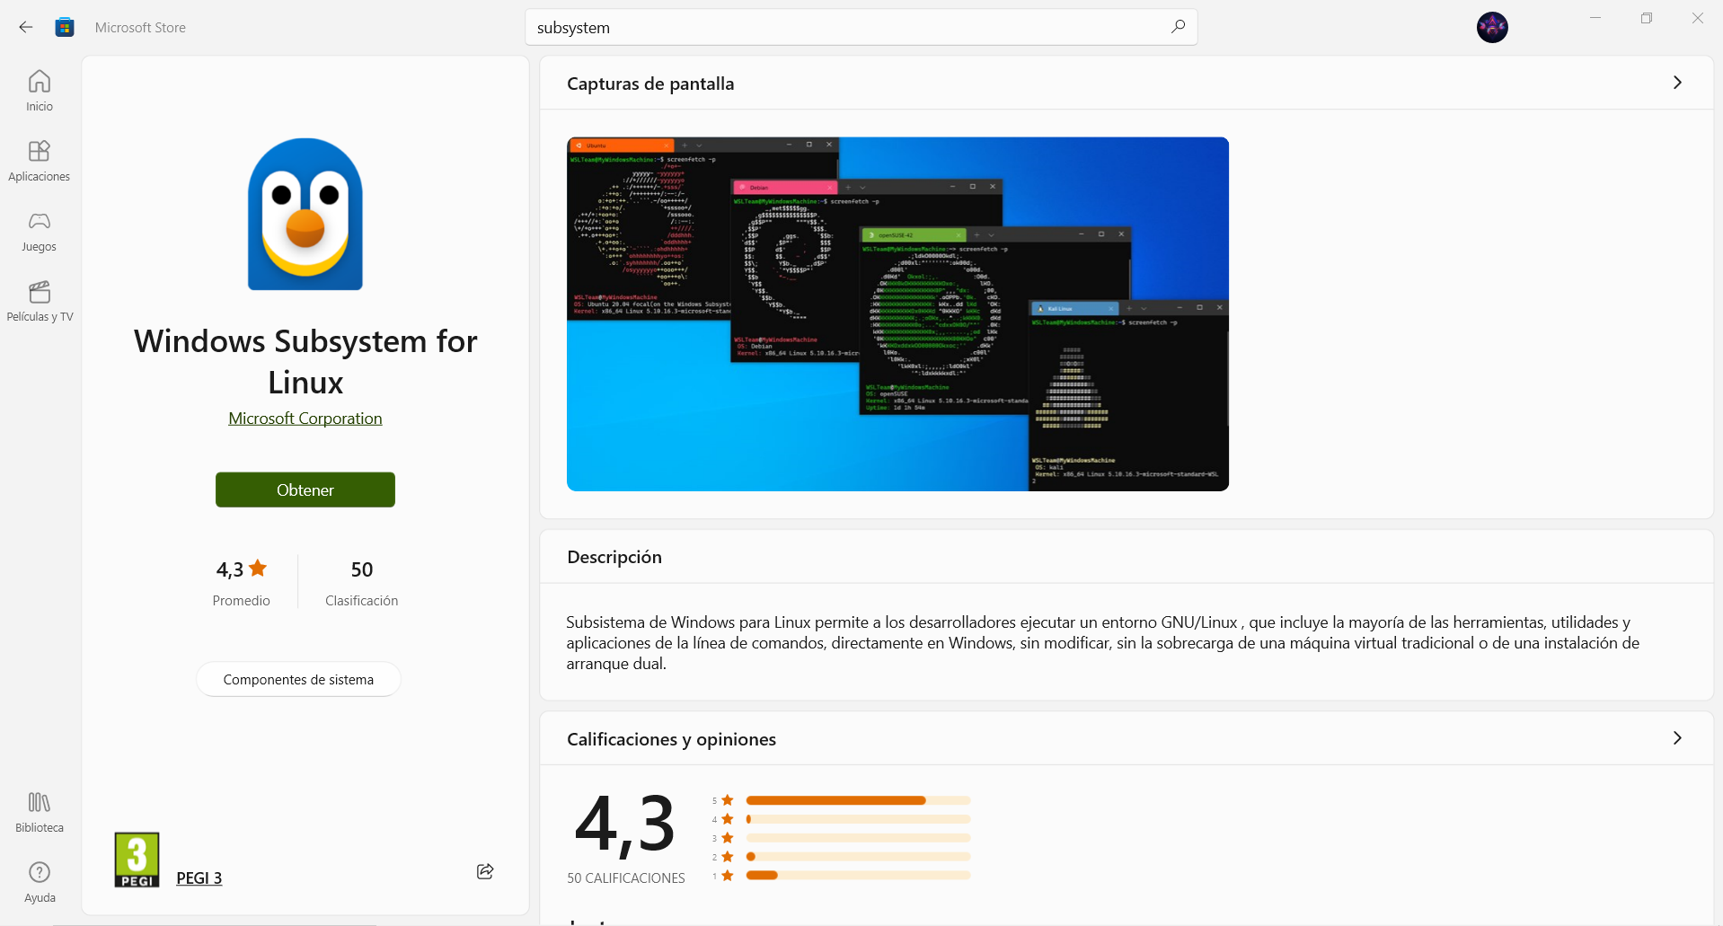
Task: Get the app with Obtener button
Action: [x=305, y=489]
